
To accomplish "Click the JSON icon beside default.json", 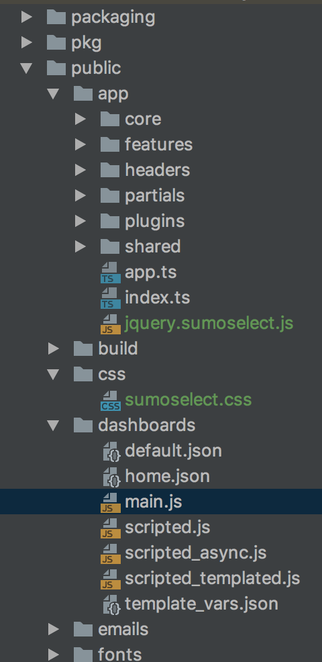I will pyautogui.click(x=112, y=451).
